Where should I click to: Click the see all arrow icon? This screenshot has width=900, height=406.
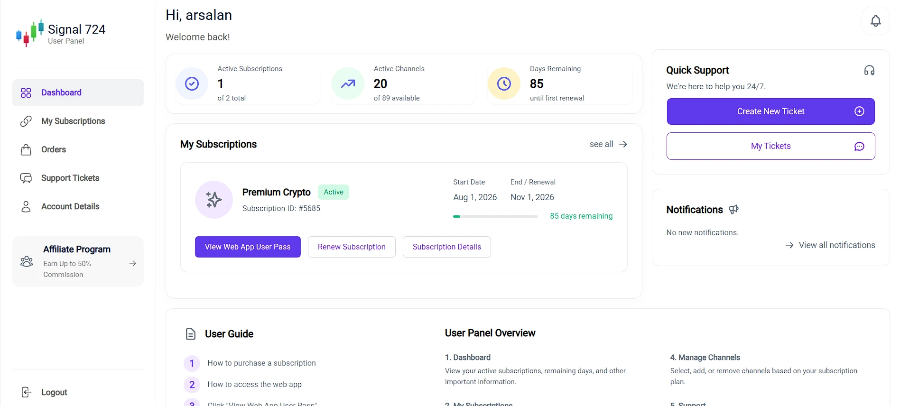[623, 144]
